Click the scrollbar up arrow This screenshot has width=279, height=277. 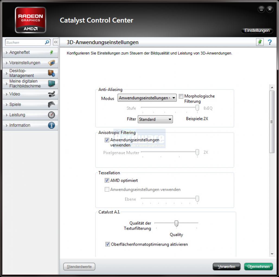(x=272, y=88)
